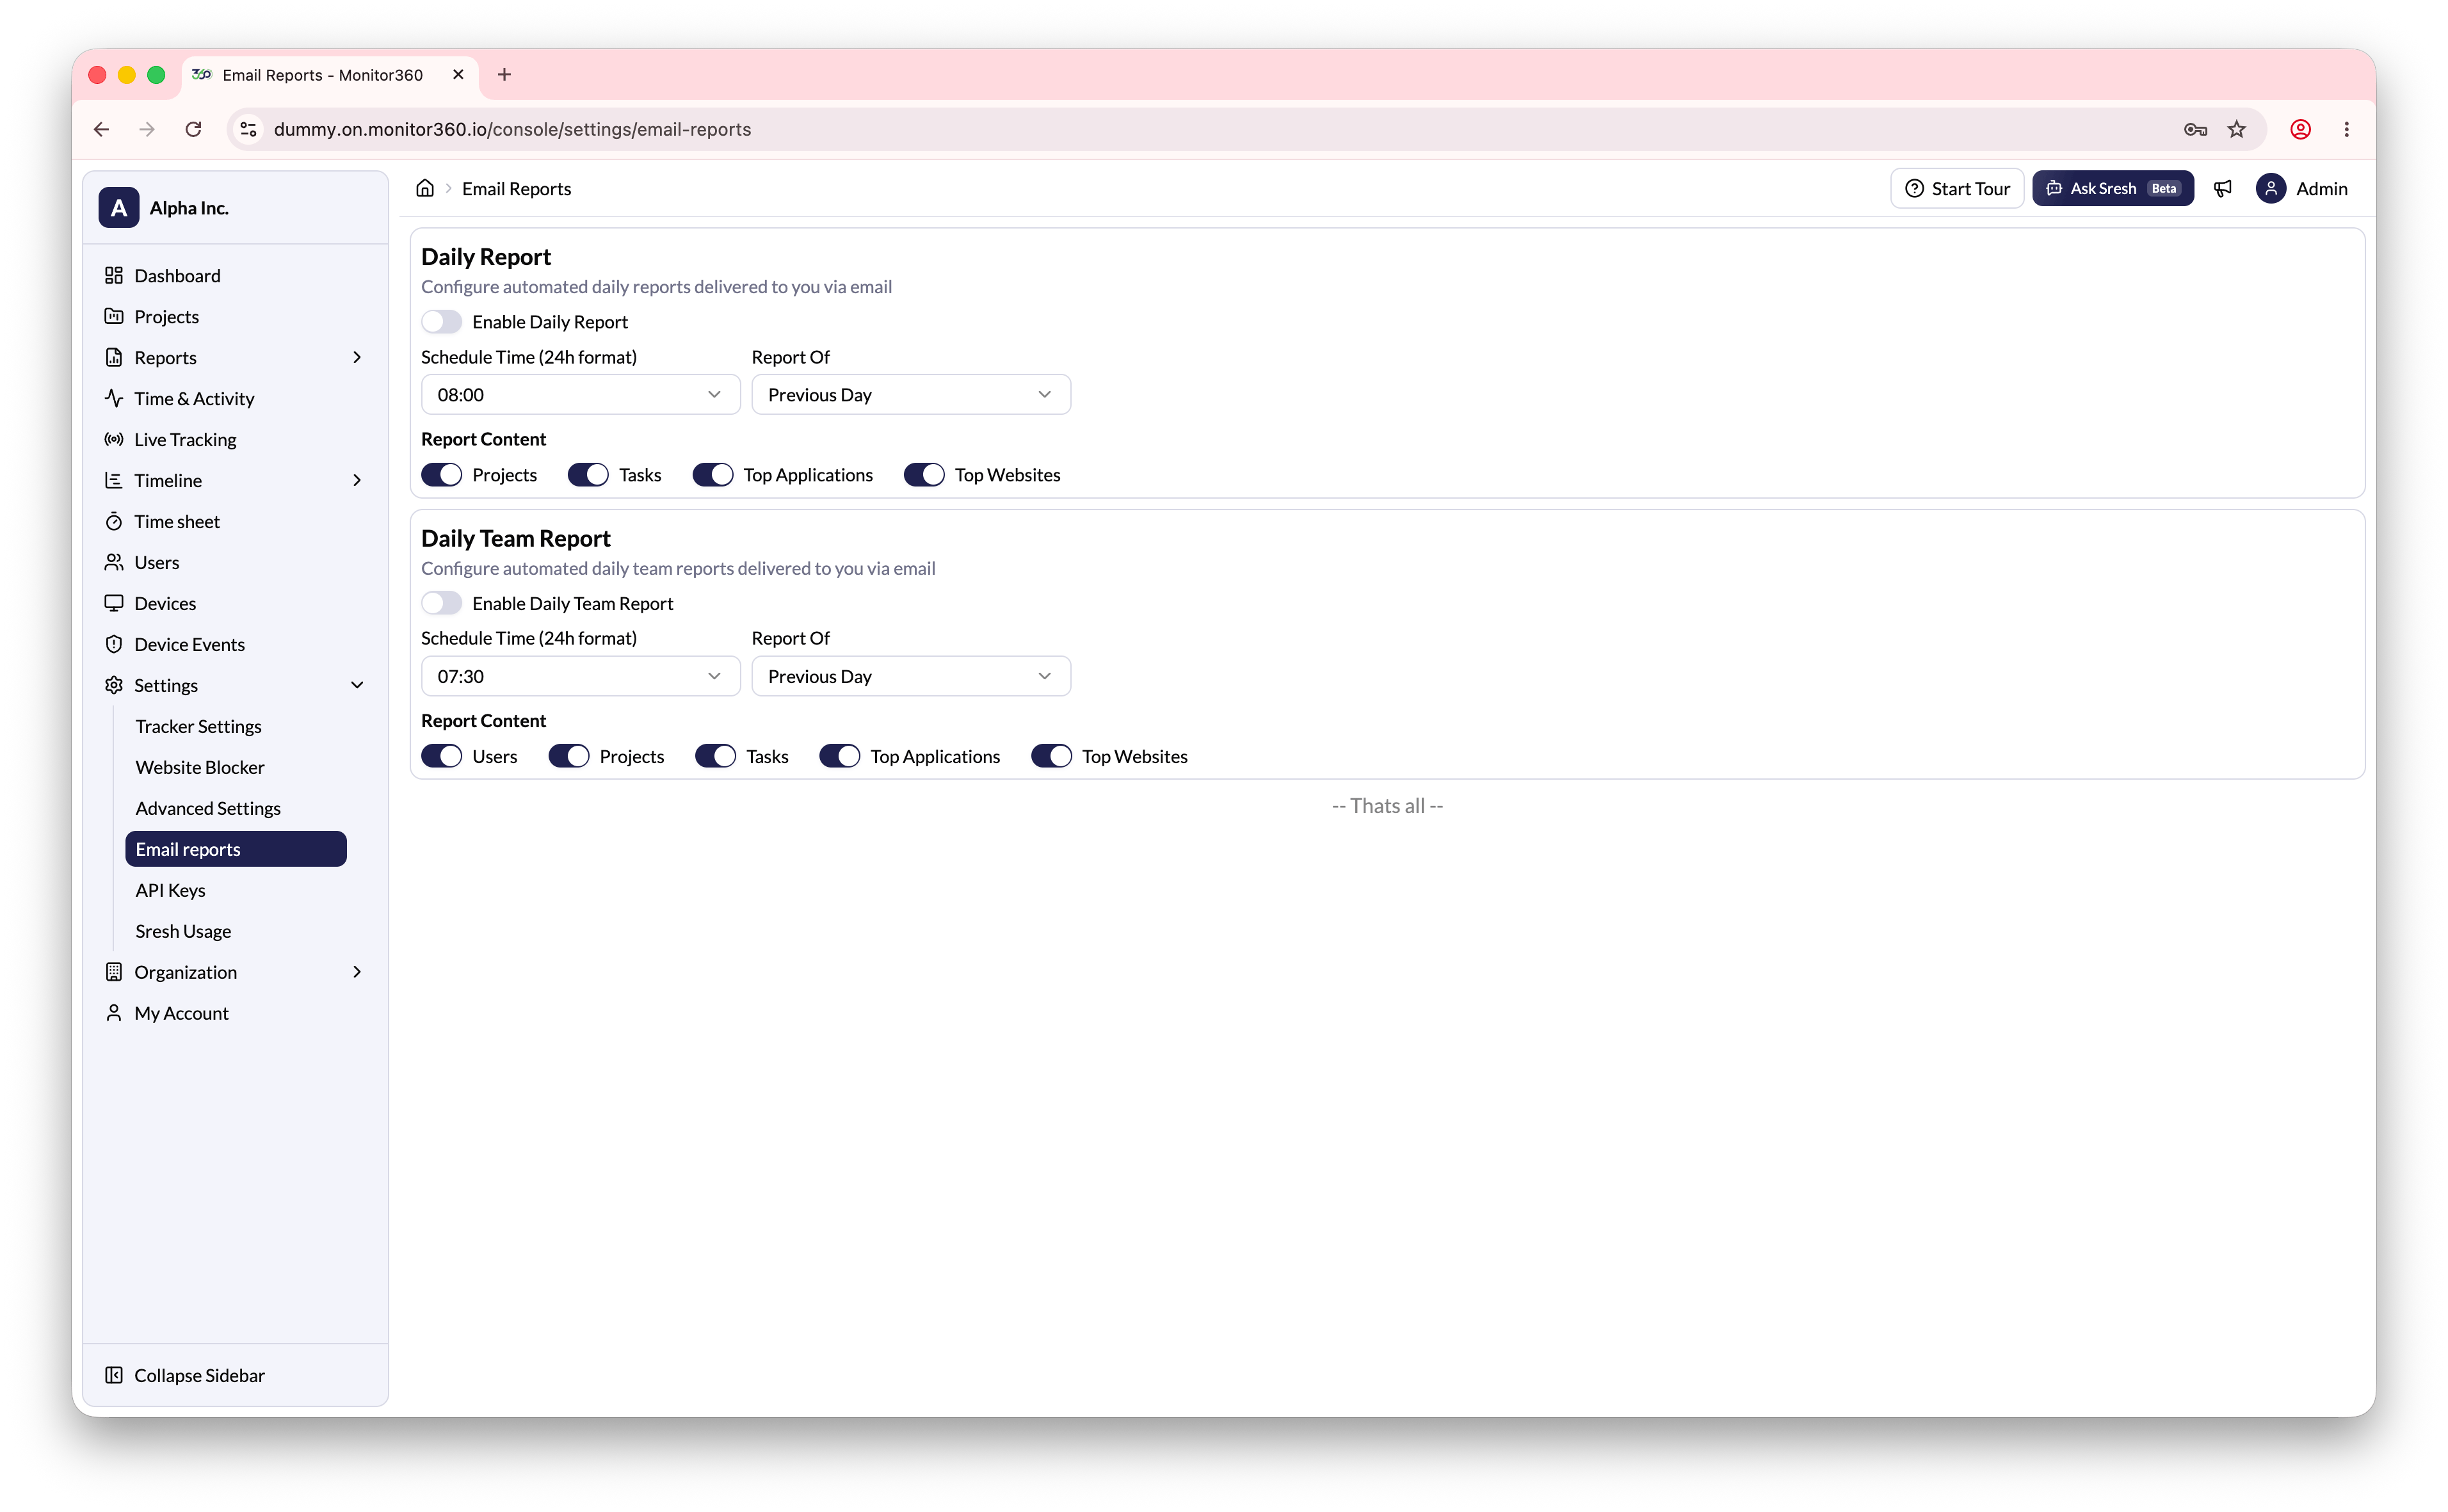This screenshot has height=1512, width=2448.
Task: Click the Time sheet stopwatch icon
Action: tap(114, 521)
